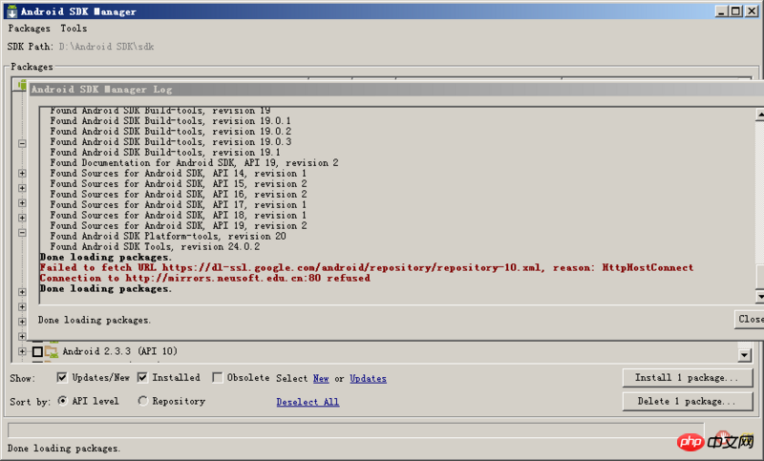Image resolution: width=764 pixels, height=461 pixels.
Task: Expand plus node beside 'API 14, revision 1' line
Action: [x=22, y=173]
